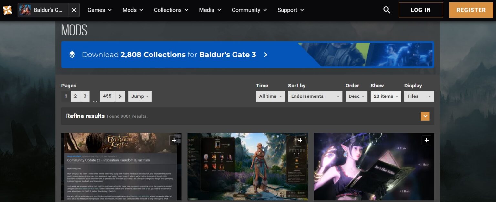Open Tav's Hair Salon mod thumbnail

[374, 171]
